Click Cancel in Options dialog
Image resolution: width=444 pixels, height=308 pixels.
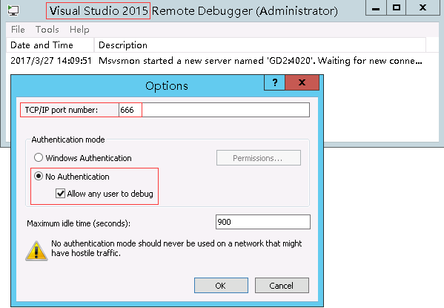(x=282, y=285)
